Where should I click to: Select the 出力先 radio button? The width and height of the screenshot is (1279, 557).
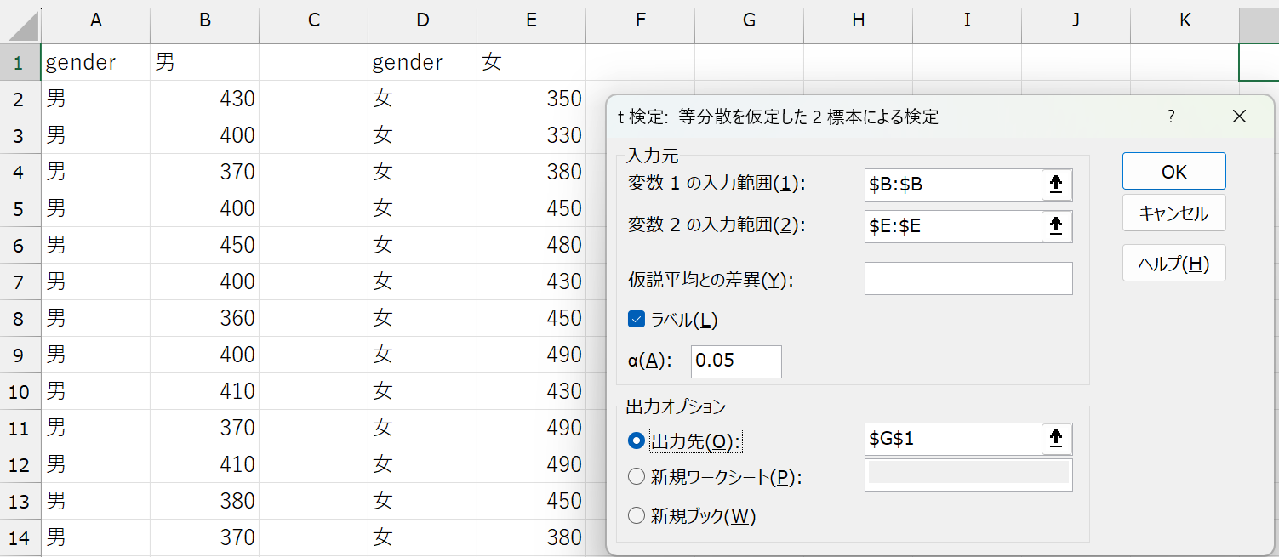(636, 440)
